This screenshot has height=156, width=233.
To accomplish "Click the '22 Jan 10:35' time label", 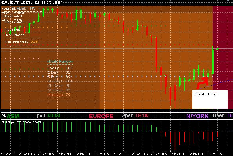I will click(140, 154).
